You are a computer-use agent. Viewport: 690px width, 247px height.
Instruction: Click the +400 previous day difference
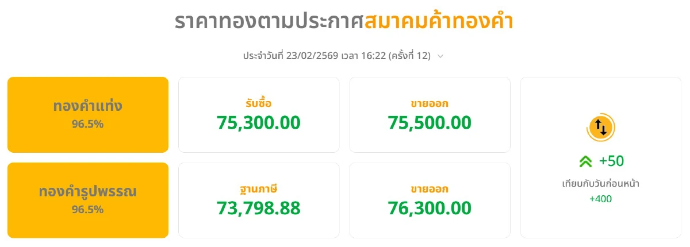(x=600, y=199)
